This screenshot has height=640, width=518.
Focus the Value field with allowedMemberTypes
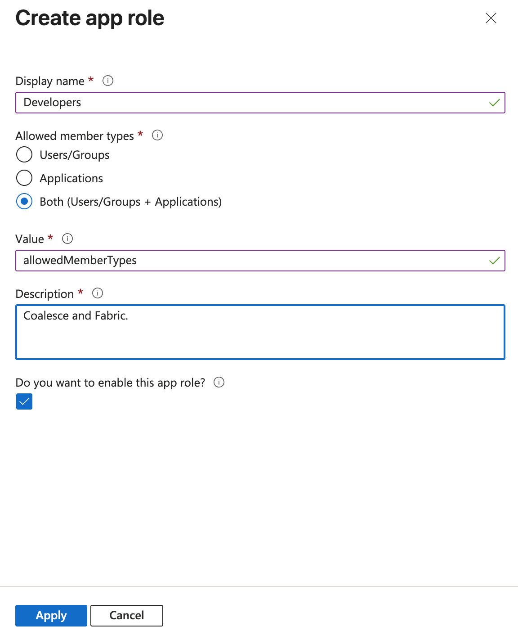point(252,261)
